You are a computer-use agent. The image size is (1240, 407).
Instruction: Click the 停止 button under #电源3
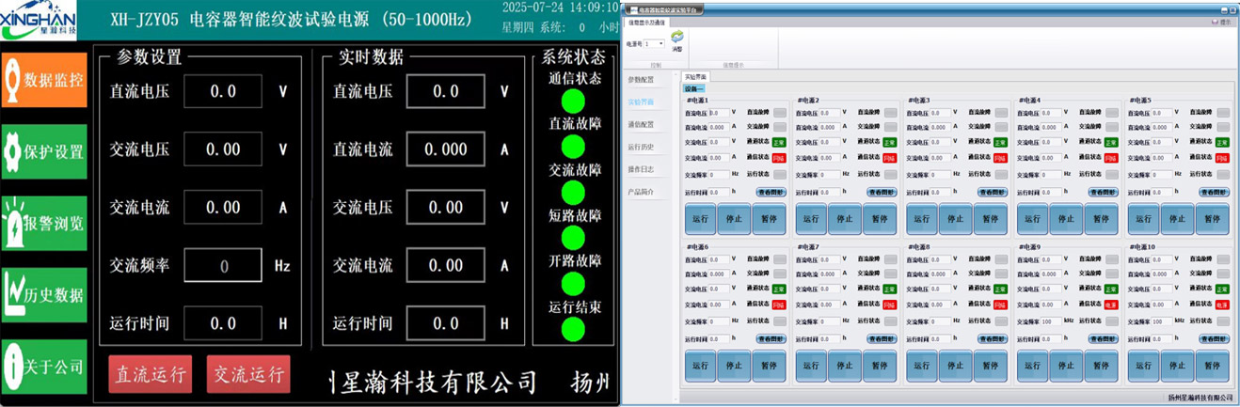click(x=956, y=219)
